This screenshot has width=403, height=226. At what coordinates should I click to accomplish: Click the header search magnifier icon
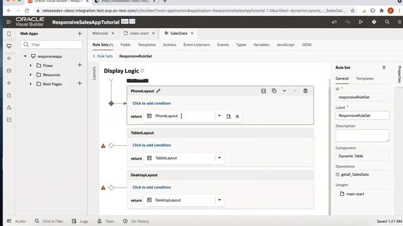[387, 22]
